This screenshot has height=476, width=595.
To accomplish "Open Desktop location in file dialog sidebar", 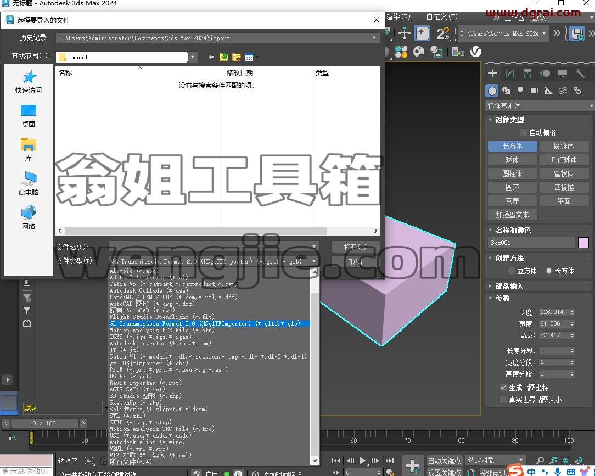I will (x=29, y=116).
